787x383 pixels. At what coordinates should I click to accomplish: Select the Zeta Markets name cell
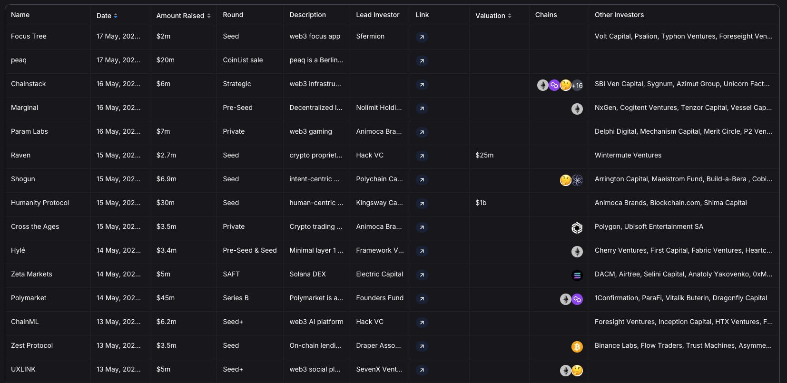click(48, 275)
